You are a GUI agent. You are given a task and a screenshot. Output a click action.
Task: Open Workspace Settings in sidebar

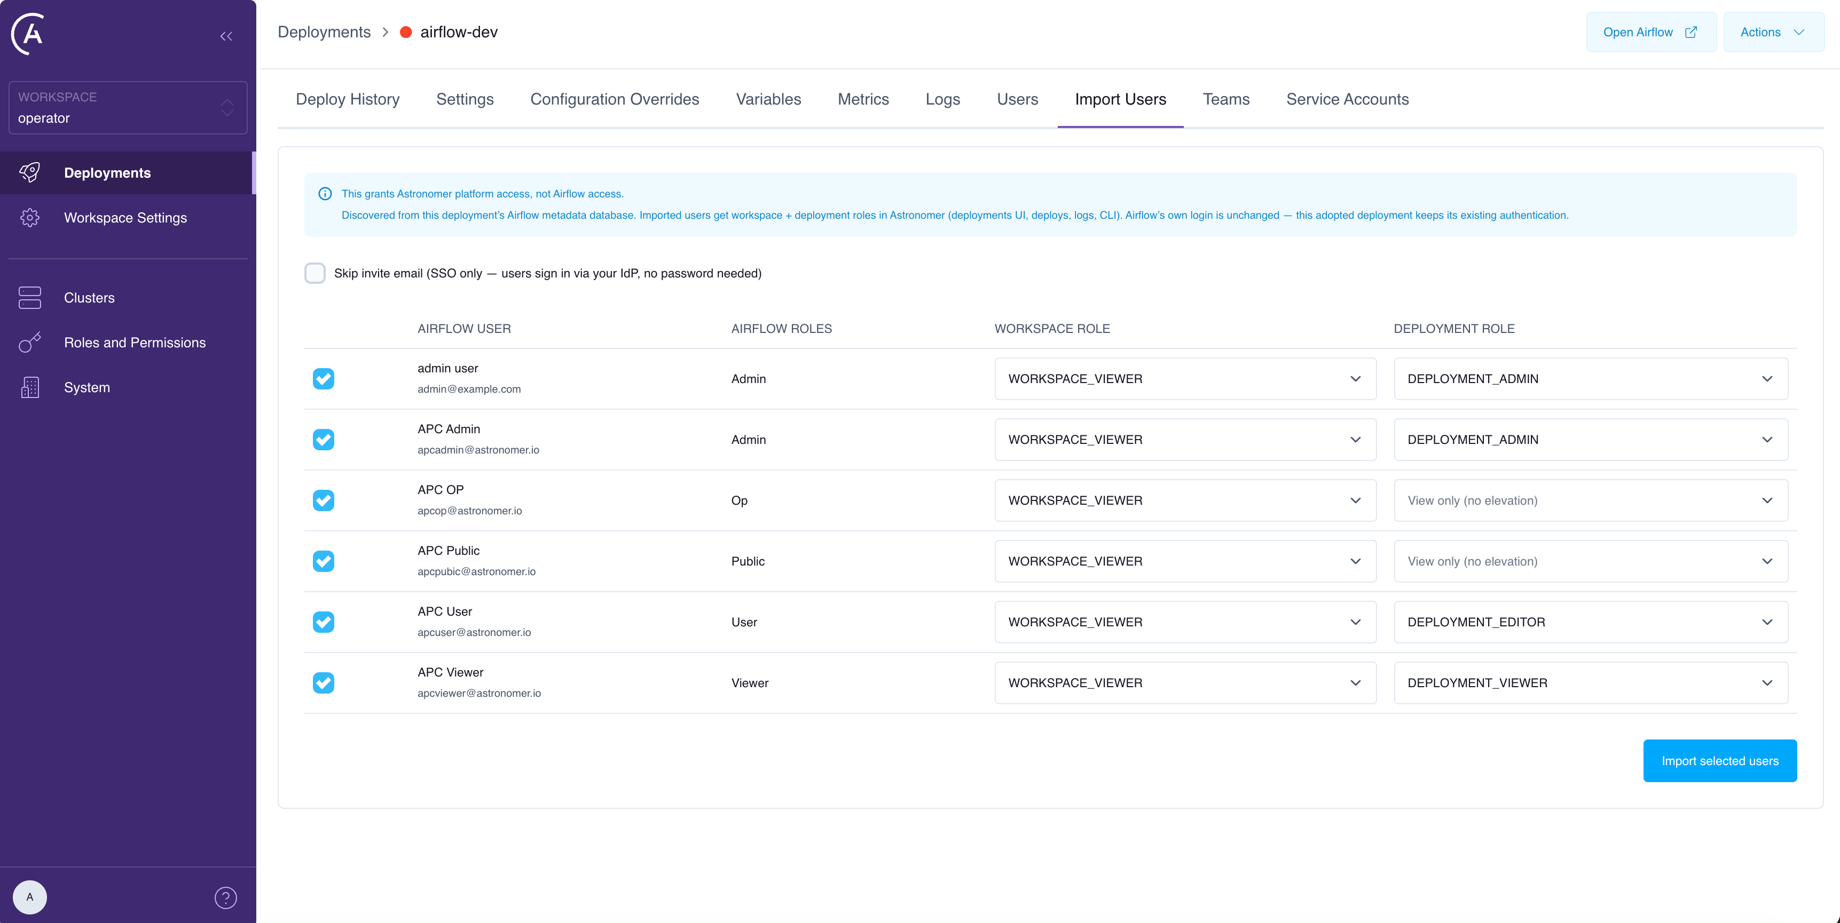[x=128, y=218]
